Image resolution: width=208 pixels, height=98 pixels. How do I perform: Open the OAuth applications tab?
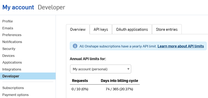coord(132,29)
